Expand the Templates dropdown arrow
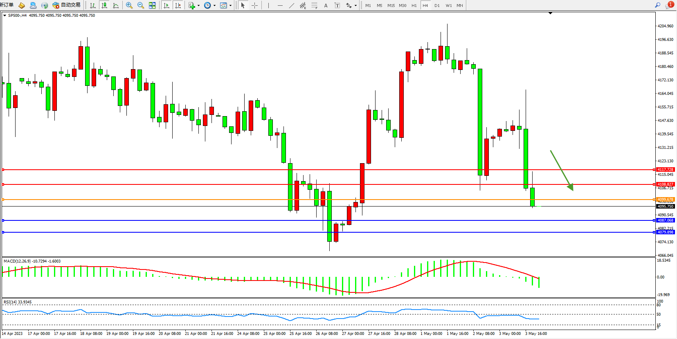677x339 pixels. tap(230, 6)
